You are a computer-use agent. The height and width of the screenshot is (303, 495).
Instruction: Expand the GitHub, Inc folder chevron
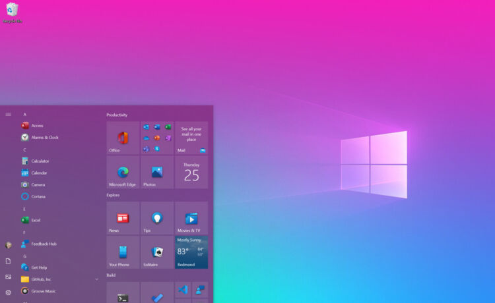[x=96, y=279]
